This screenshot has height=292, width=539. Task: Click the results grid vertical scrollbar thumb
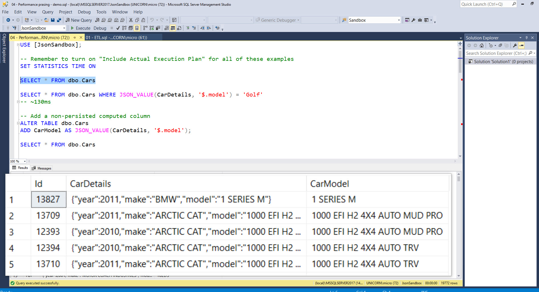pos(459,179)
